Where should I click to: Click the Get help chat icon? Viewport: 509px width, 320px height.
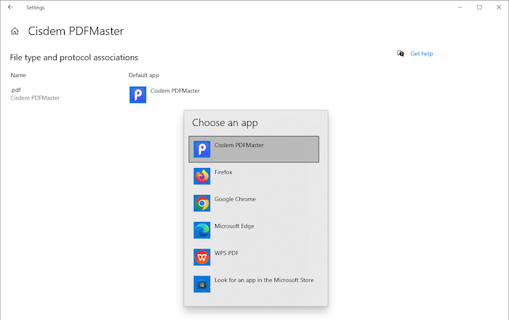pos(401,53)
